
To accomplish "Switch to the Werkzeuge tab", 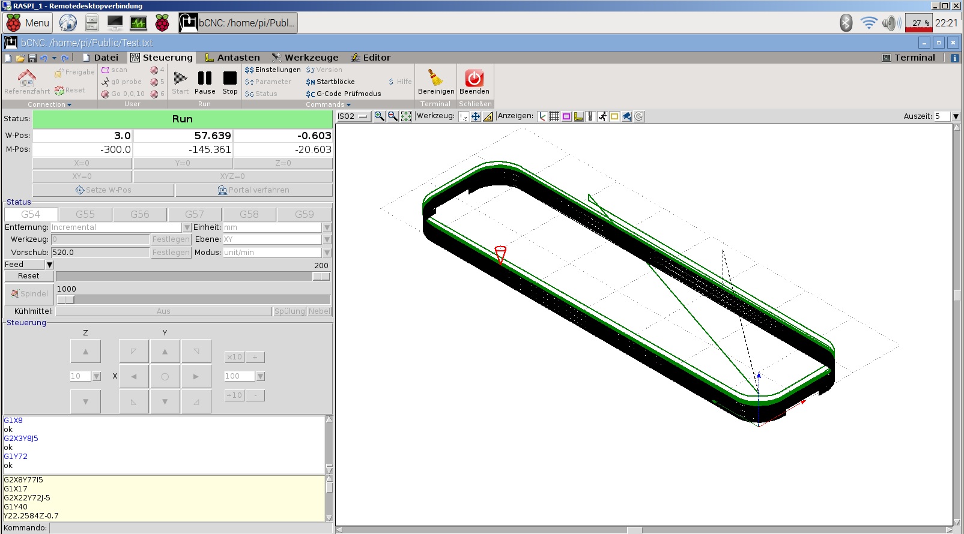I will (x=305, y=58).
